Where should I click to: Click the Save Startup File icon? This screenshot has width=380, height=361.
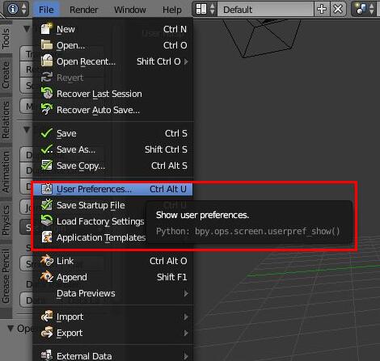(x=47, y=205)
